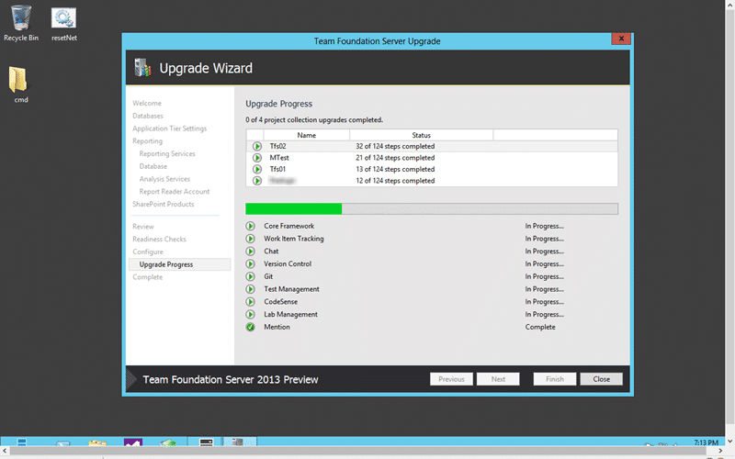The height and width of the screenshot is (459, 735).
Task: Click 'In Progress...' status for CodeSense
Action: pos(544,302)
